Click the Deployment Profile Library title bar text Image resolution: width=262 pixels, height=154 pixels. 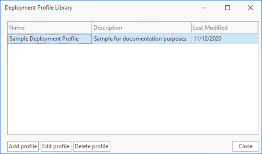[38, 8]
